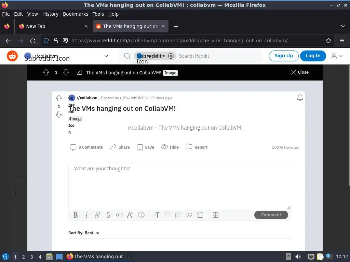Expand the r/collabvm community dropdown
The width and height of the screenshot is (350, 262).
(x=106, y=56)
